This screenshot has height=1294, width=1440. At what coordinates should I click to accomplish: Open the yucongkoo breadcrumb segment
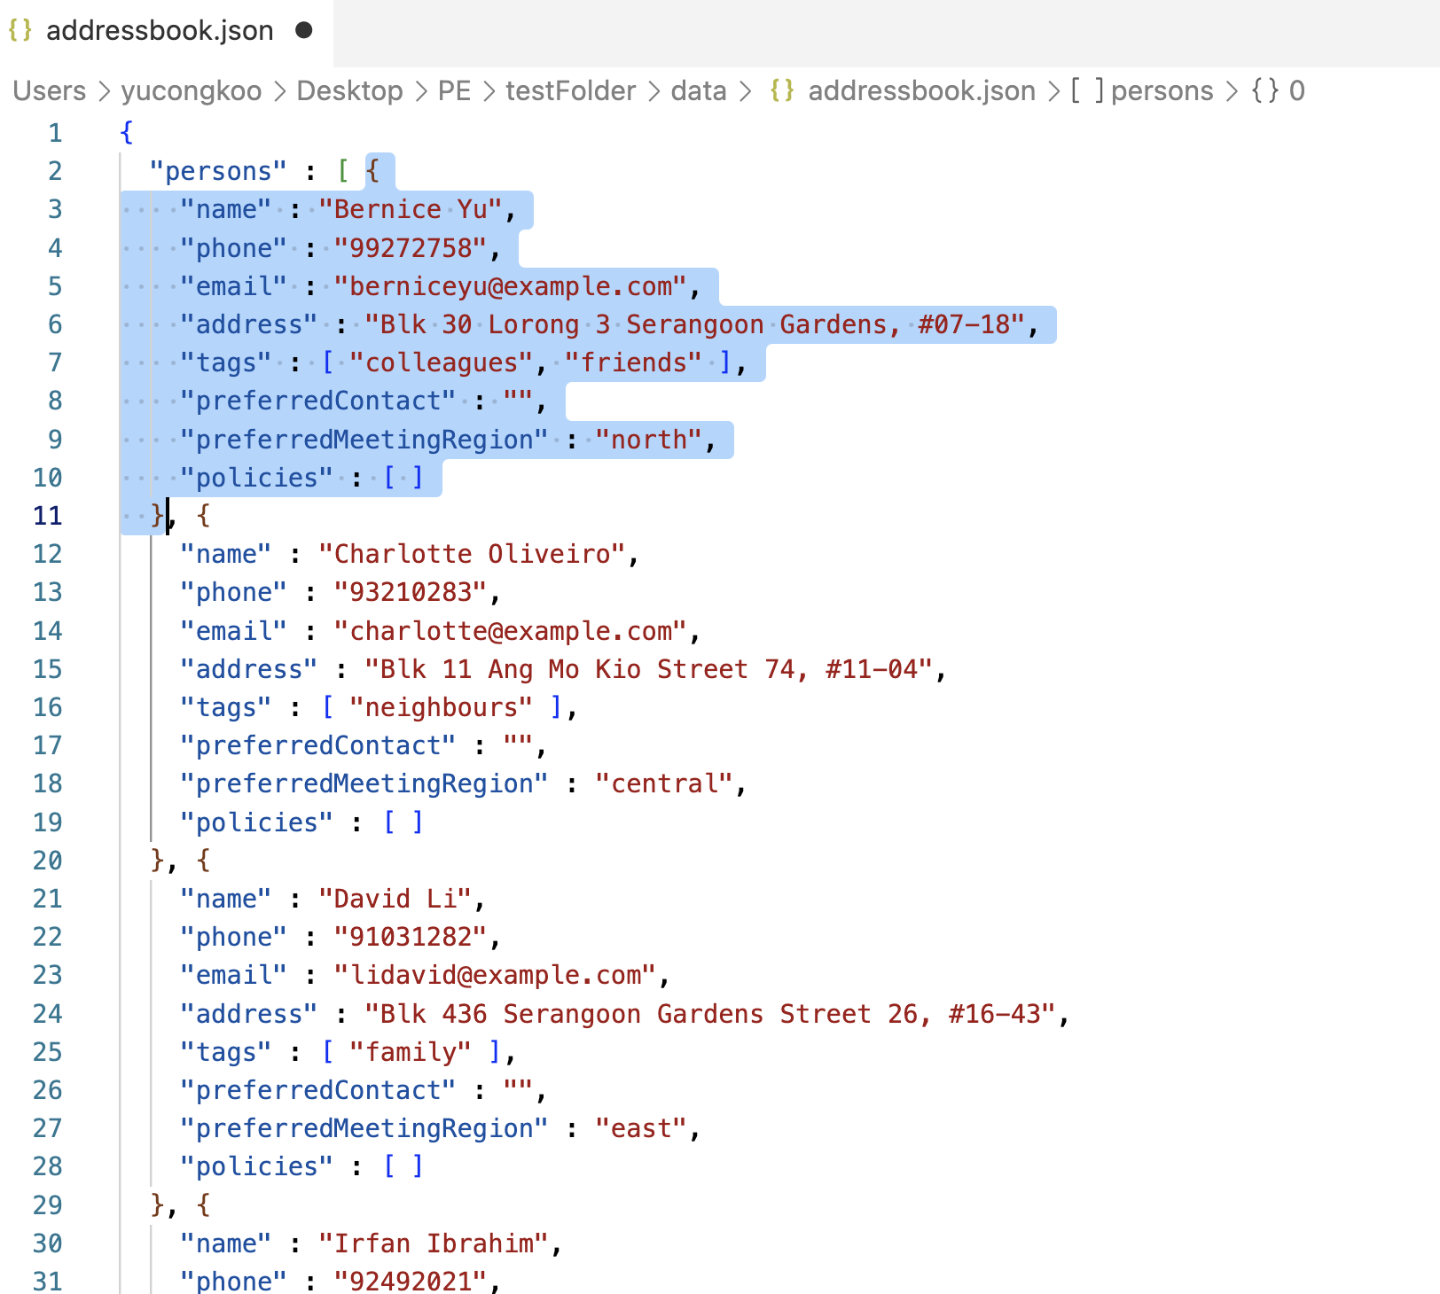tap(192, 91)
